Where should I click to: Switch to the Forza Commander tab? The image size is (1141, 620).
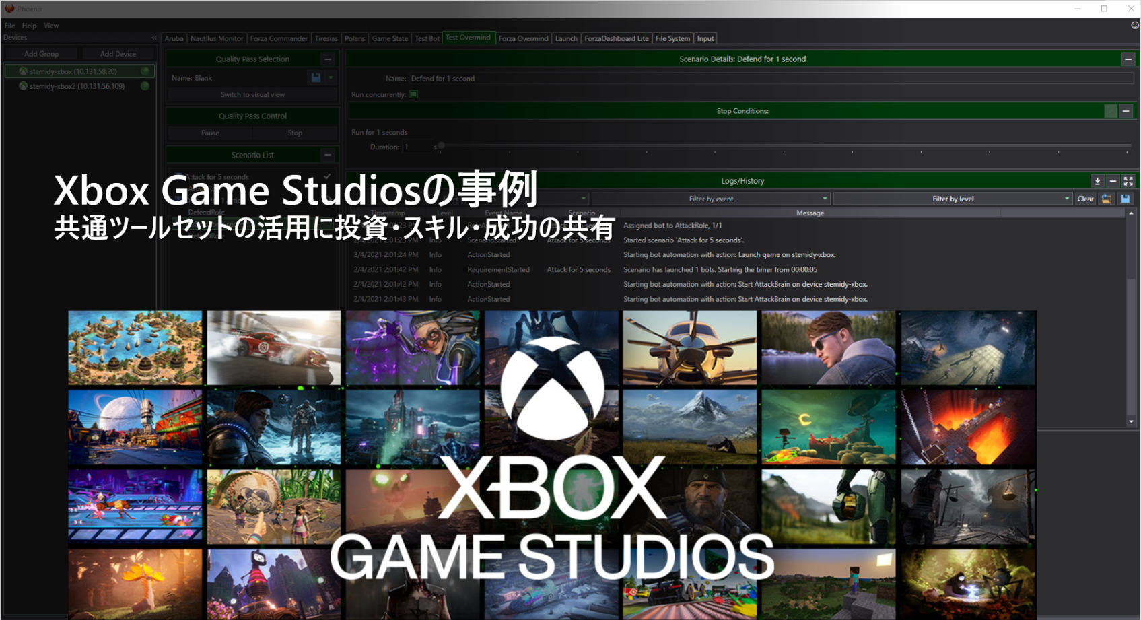tap(279, 38)
